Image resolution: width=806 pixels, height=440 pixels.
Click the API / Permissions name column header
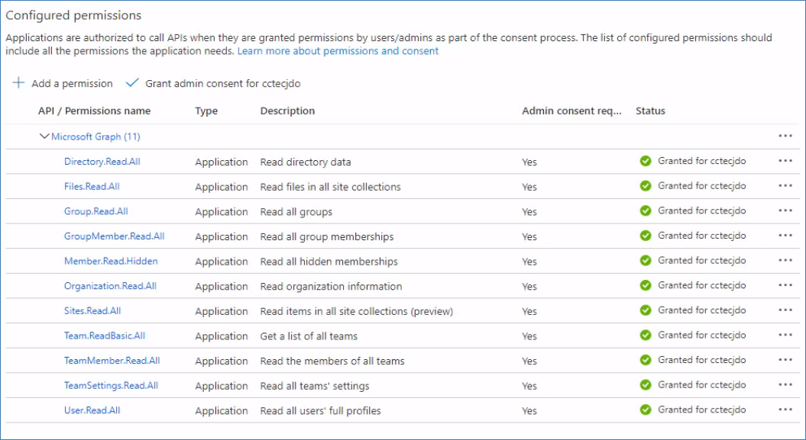pyautogui.click(x=95, y=111)
